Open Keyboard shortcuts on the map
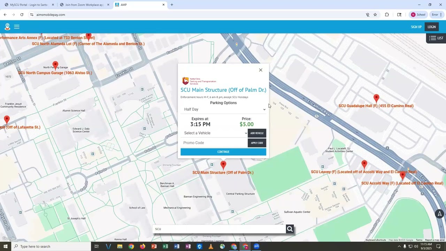The image size is (446, 251). (x=376, y=240)
